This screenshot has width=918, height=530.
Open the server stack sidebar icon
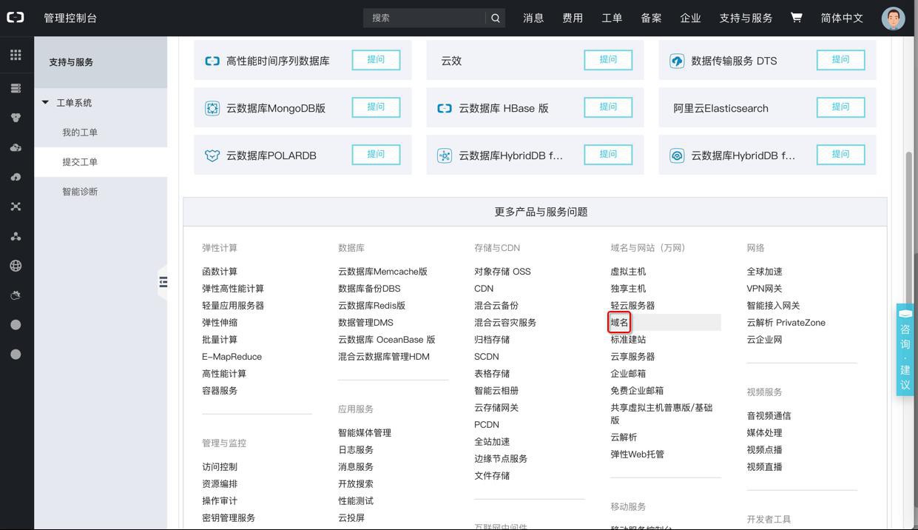tap(16, 88)
